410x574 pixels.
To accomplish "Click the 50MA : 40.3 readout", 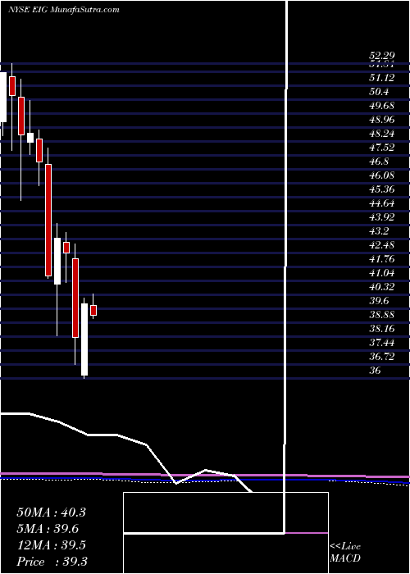I will (x=51, y=512).
